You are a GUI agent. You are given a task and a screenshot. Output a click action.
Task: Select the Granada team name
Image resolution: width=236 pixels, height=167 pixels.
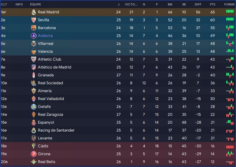(46, 75)
